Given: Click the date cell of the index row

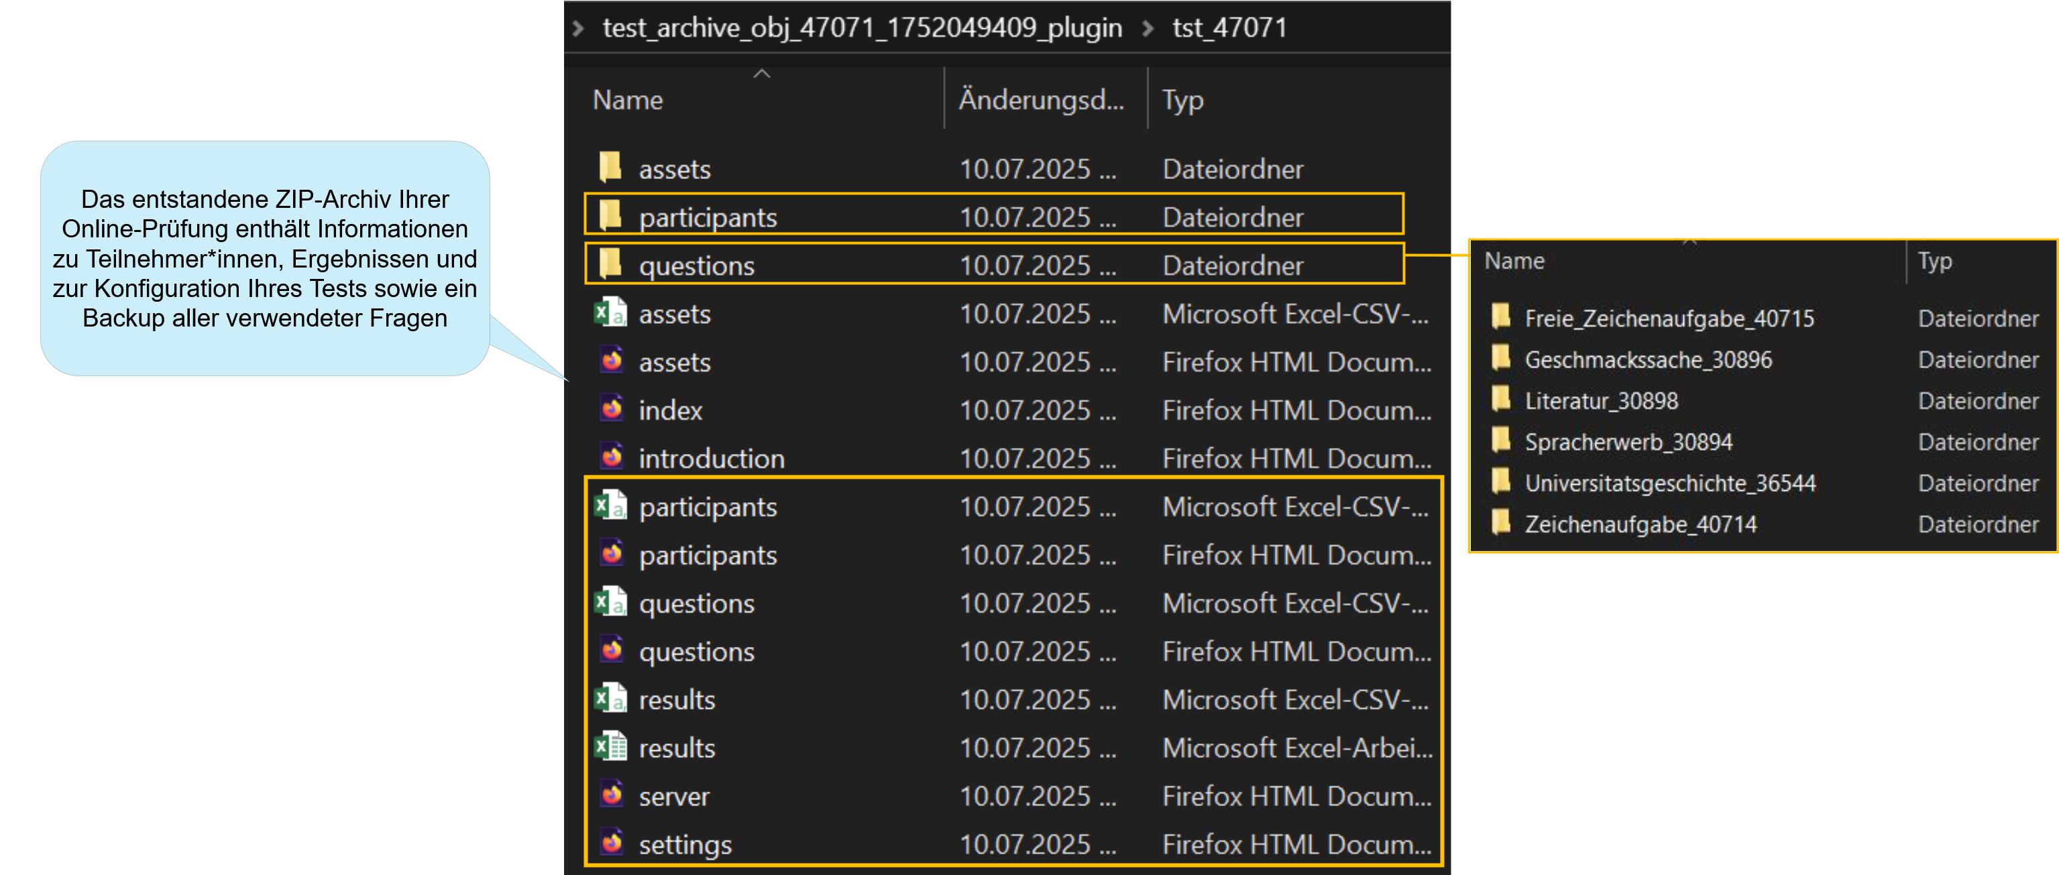Looking at the screenshot, I should pyautogui.click(x=1037, y=411).
